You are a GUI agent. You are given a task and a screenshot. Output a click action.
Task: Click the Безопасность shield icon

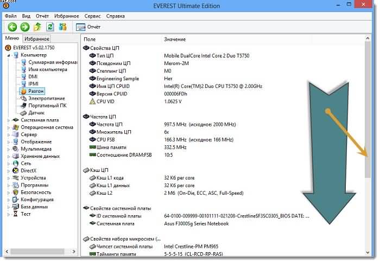point(15,192)
